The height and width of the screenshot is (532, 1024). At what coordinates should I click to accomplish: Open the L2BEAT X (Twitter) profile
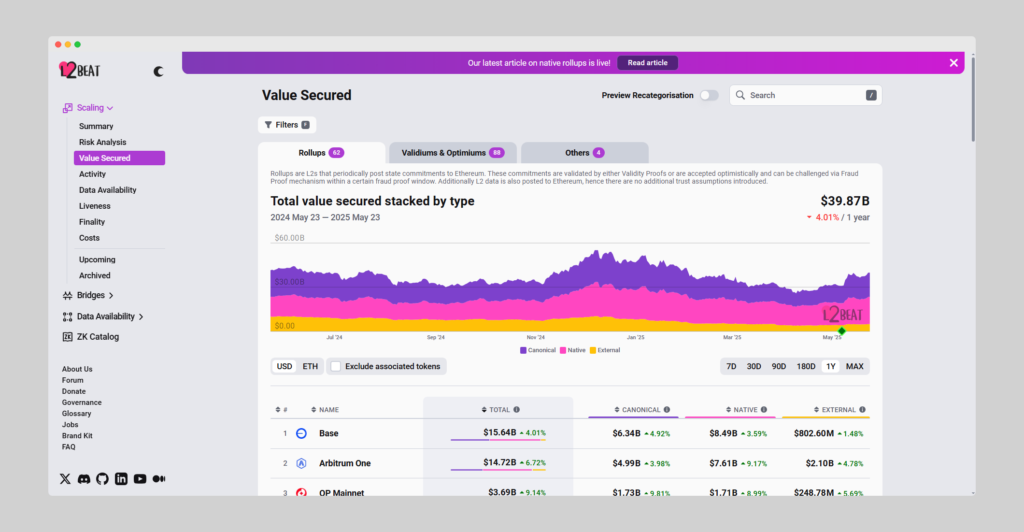point(65,479)
